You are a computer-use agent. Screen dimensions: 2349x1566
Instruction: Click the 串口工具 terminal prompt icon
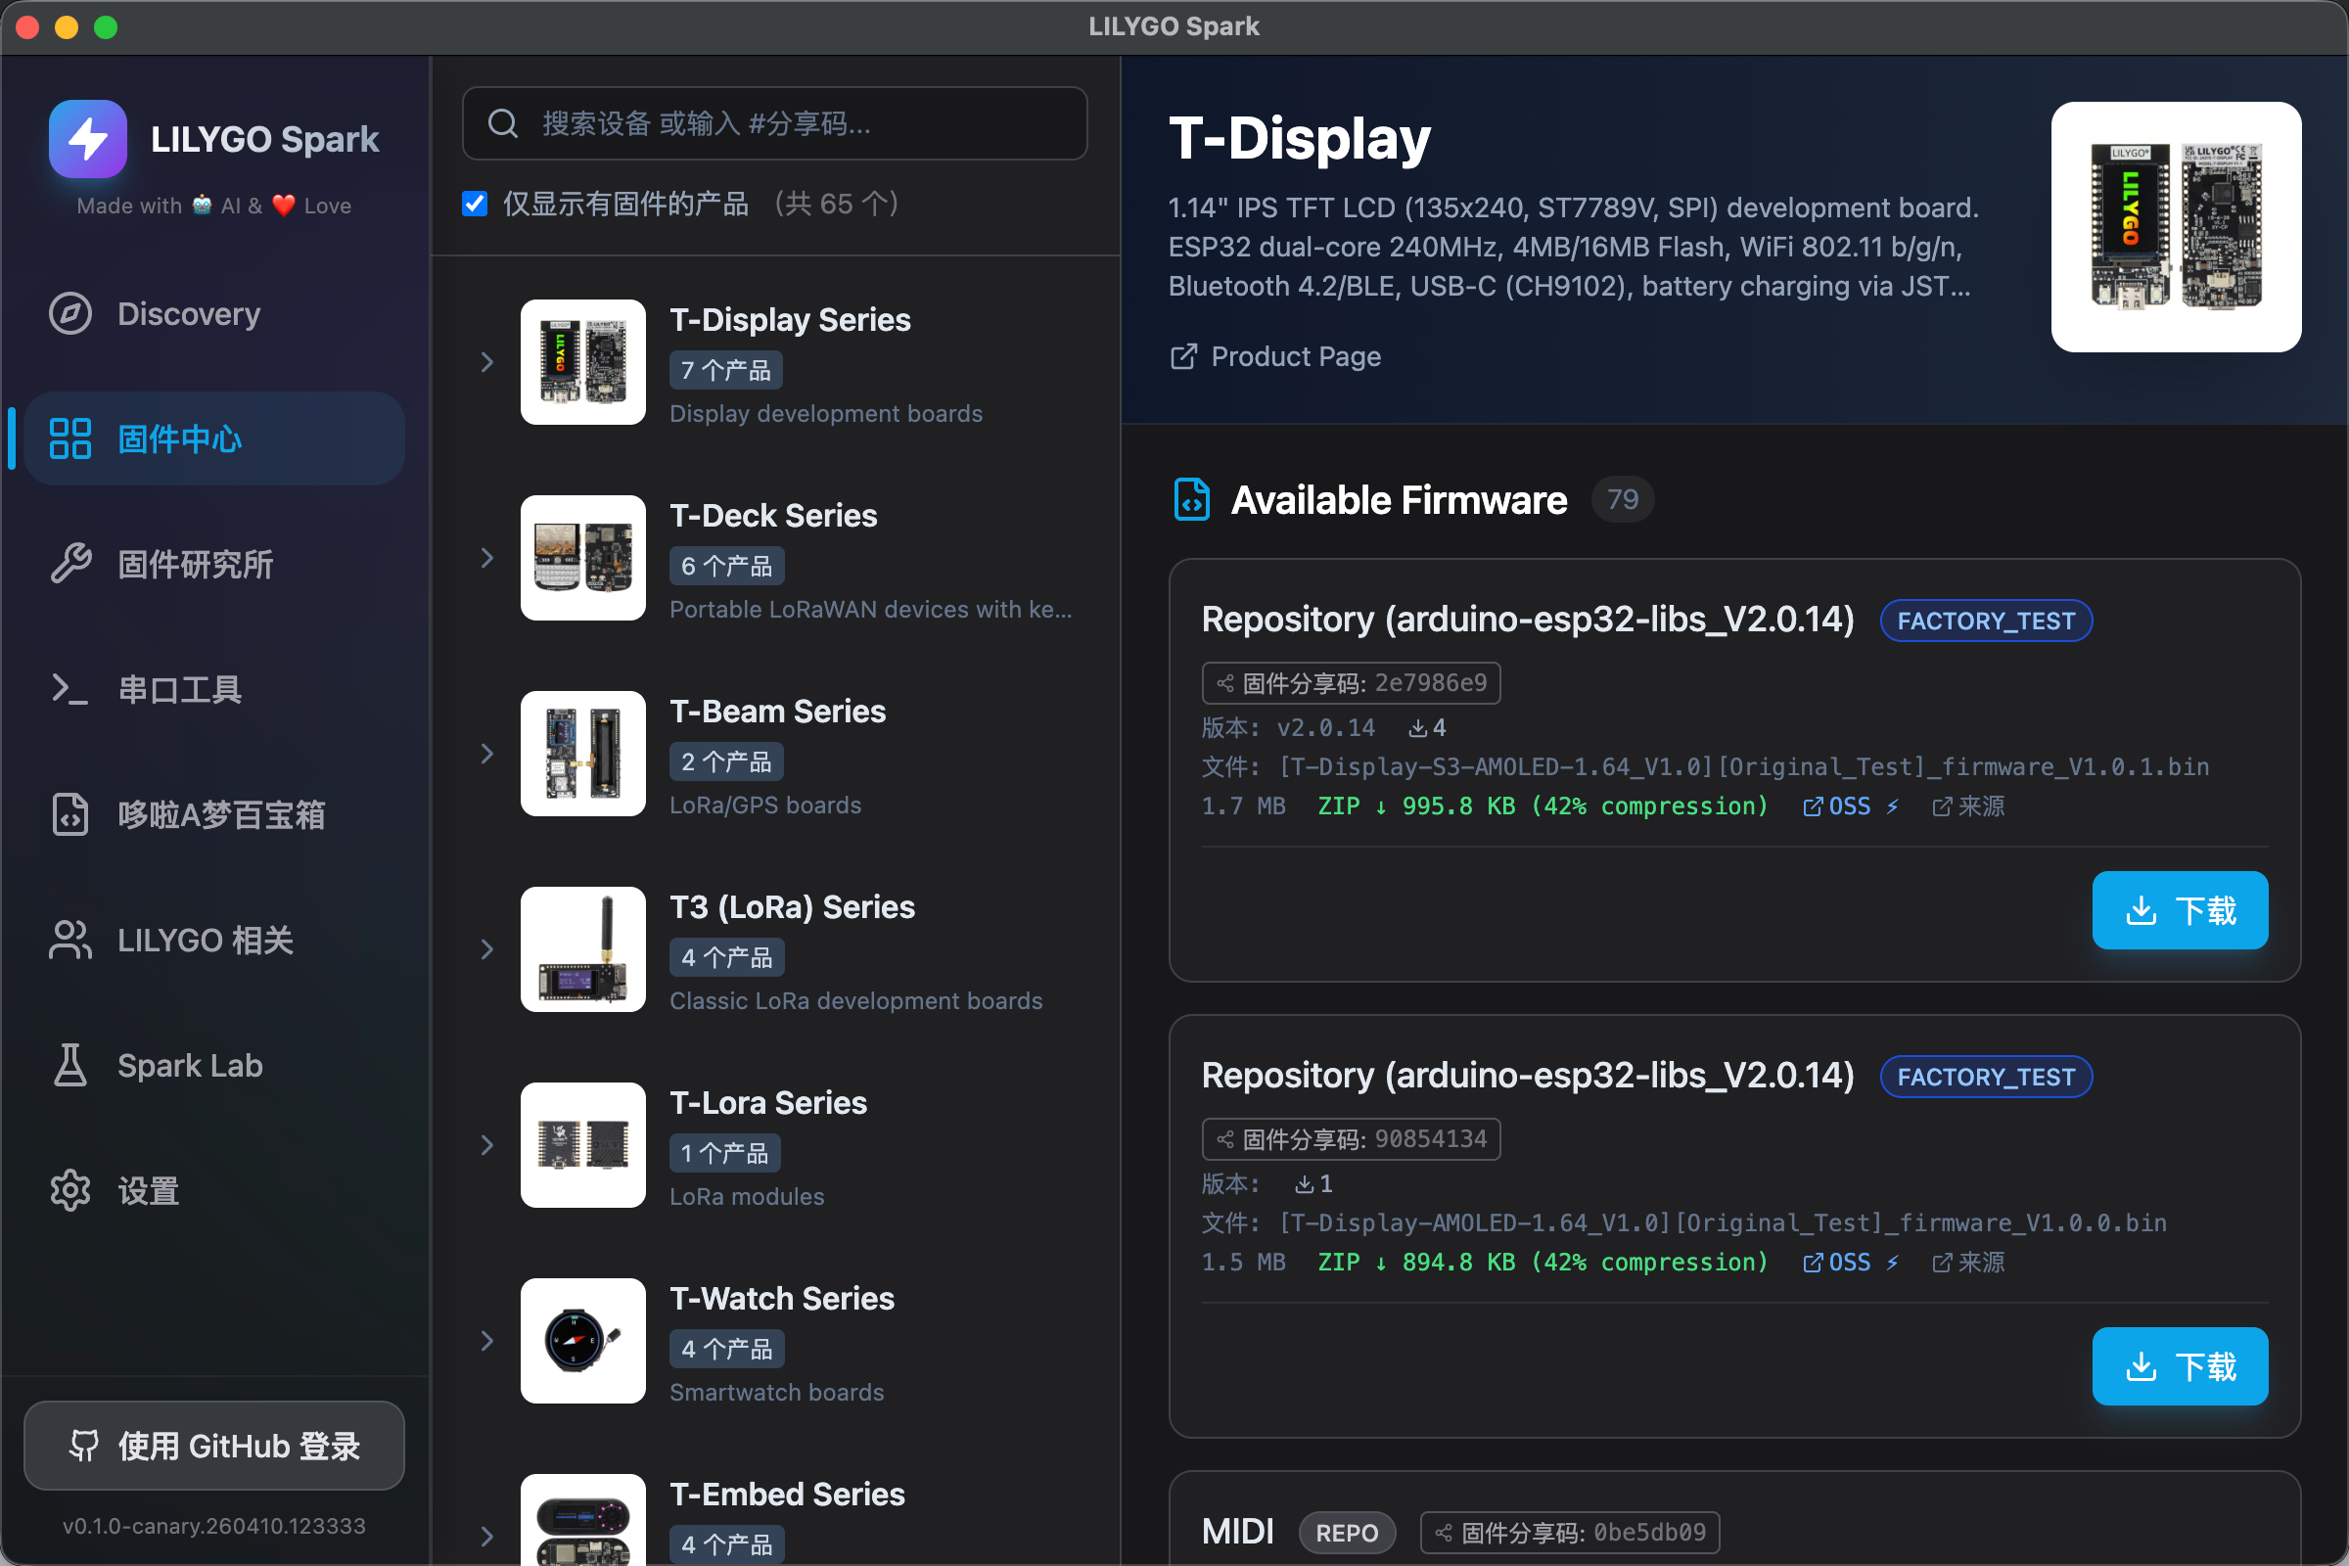(69, 689)
